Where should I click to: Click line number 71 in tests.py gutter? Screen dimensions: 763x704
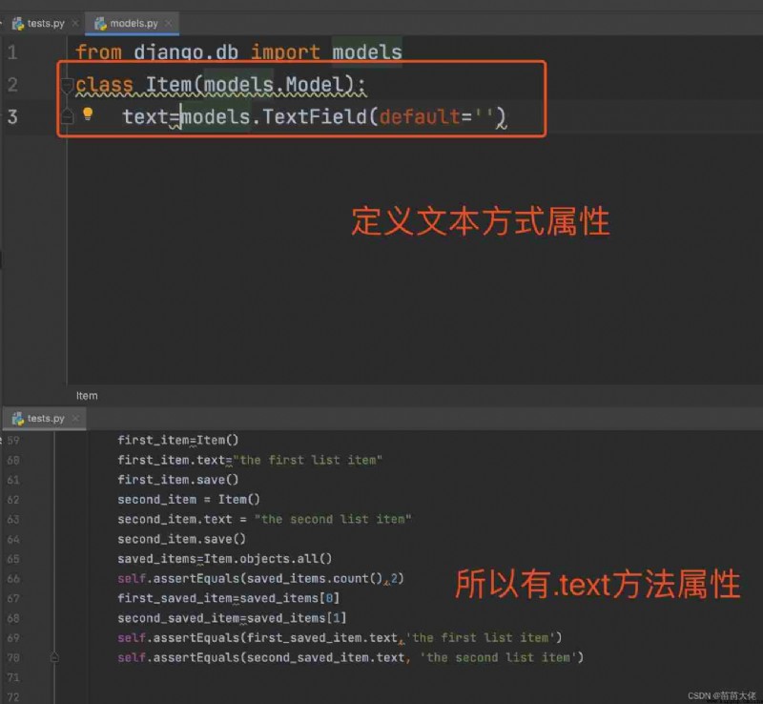(13, 677)
